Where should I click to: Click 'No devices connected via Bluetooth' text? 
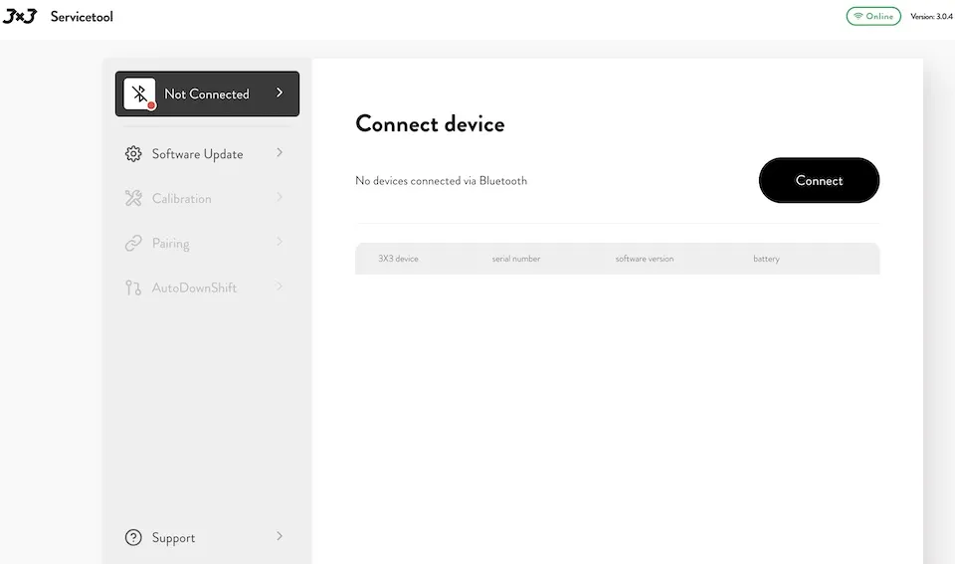point(441,181)
